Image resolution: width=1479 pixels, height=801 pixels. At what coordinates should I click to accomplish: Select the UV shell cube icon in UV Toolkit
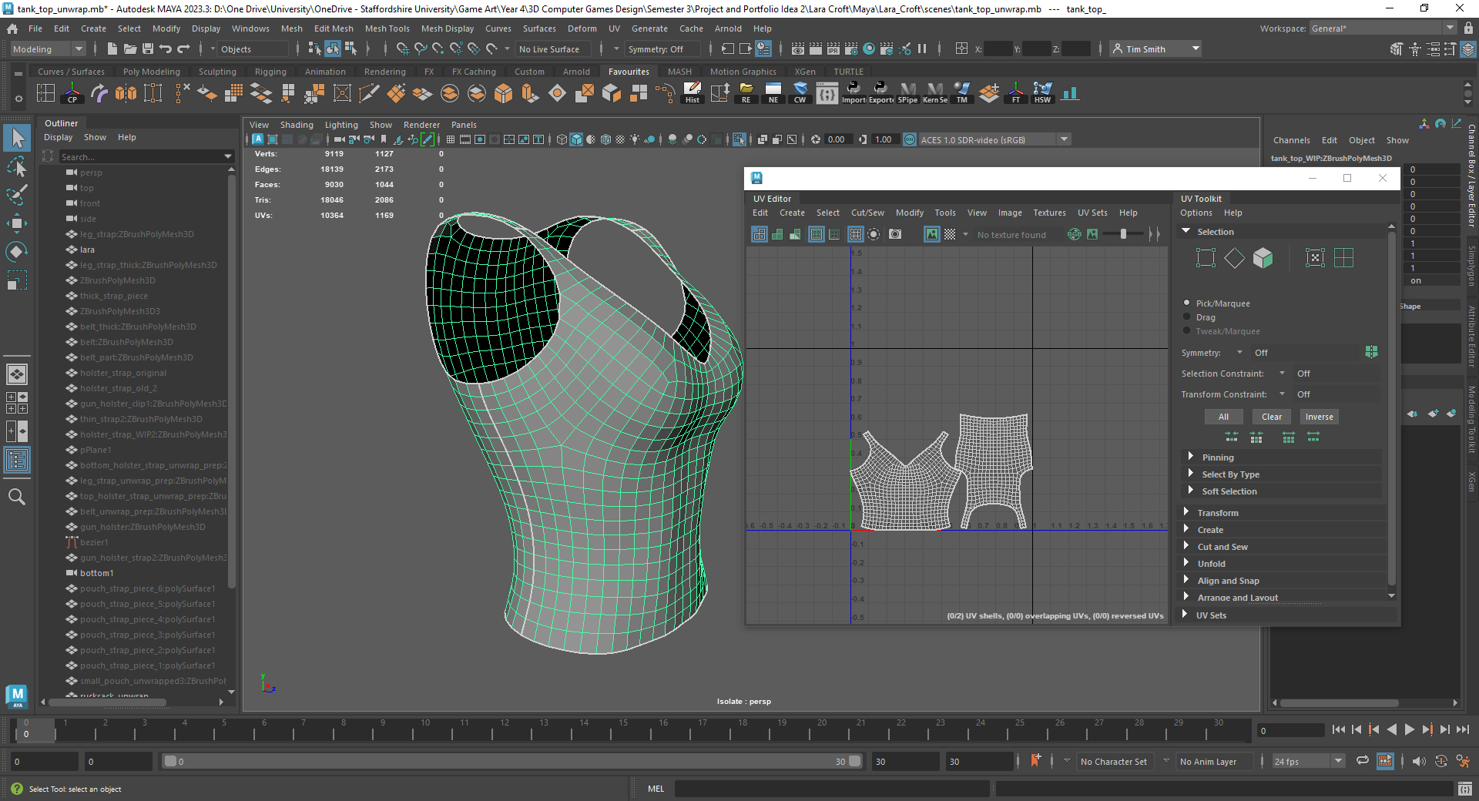[1263, 258]
